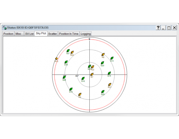
Task: Click the R7 satellite near plot center
Action: 92,75
